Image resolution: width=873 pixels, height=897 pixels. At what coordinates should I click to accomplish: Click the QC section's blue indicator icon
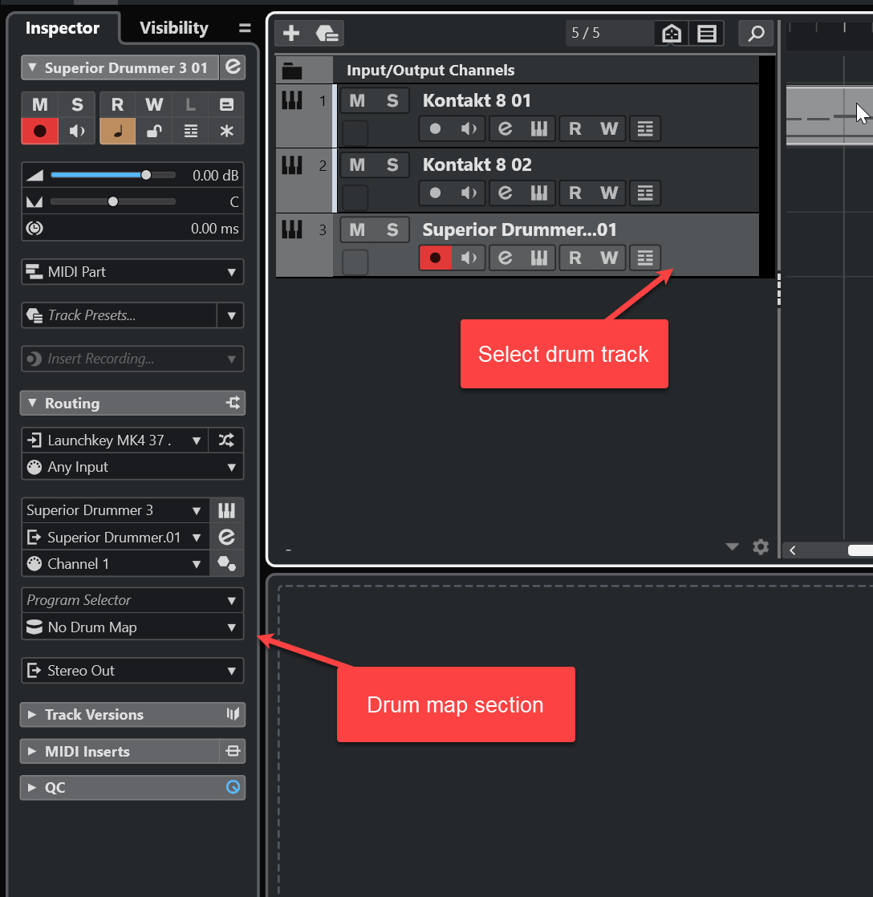[233, 787]
